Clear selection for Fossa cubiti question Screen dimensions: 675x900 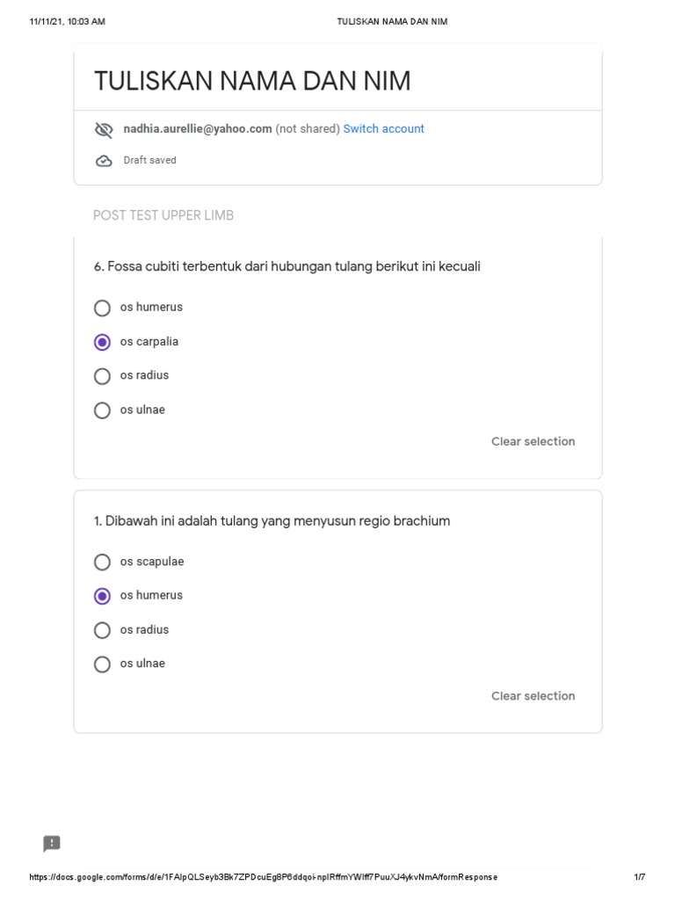pos(533,442)
